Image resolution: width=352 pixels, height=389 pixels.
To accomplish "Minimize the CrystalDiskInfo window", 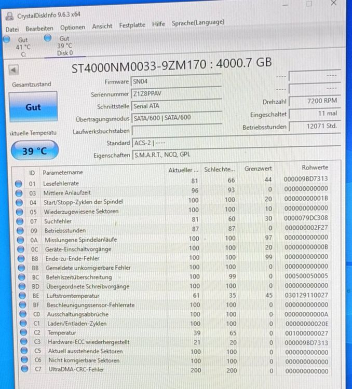I will 286,5.
